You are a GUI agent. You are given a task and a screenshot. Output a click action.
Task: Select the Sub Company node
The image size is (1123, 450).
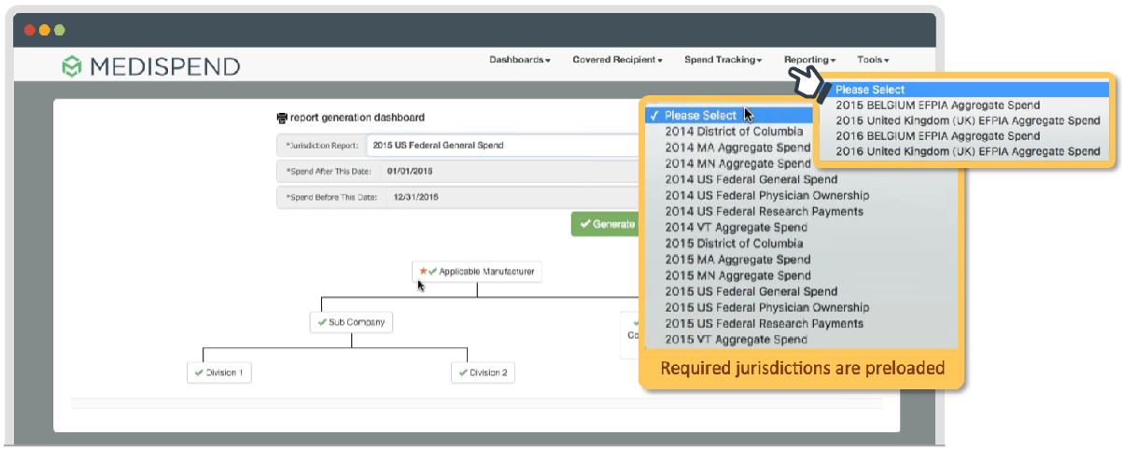click(x=351, y=322)
